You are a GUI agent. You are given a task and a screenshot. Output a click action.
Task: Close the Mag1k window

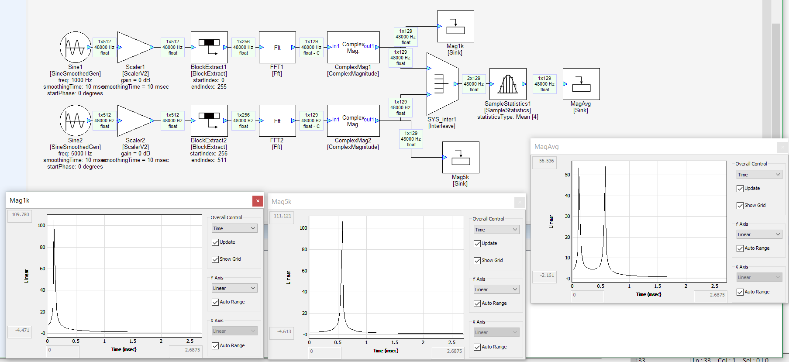coord(258,201)
